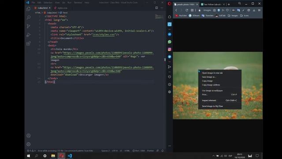Screen dimensions: 282x159
Task: Open the Selection menu in VS Code
Action: (x=48, y=3)
